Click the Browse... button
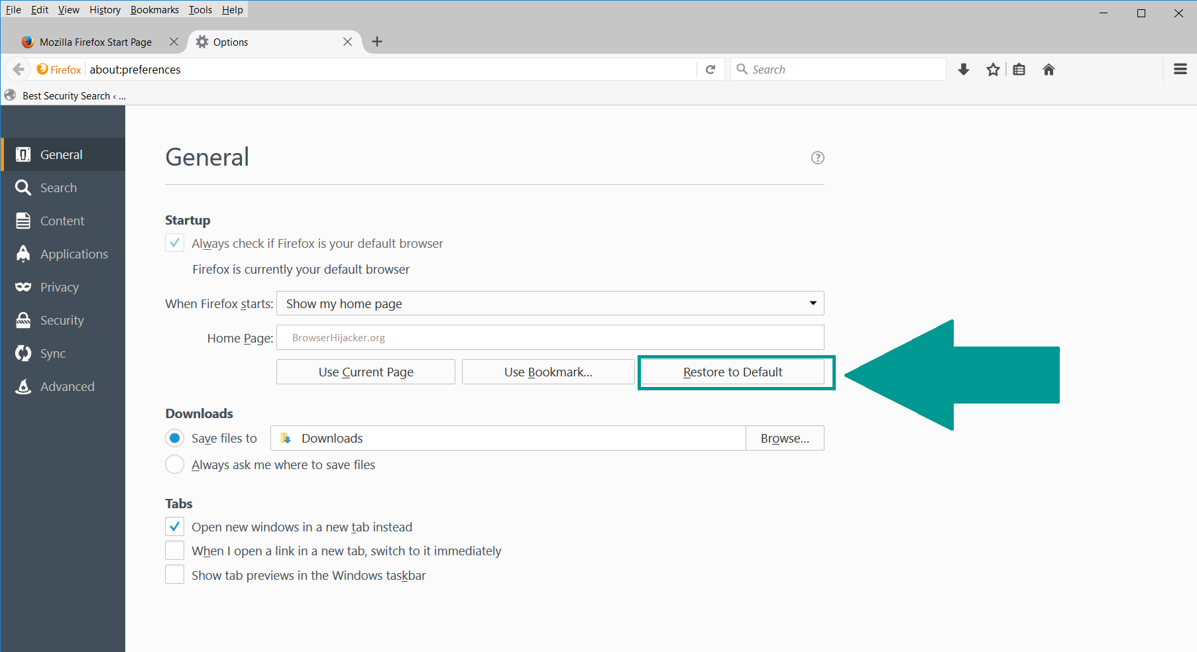Screen dimensions: 1197x652 [x=785, y=439]
